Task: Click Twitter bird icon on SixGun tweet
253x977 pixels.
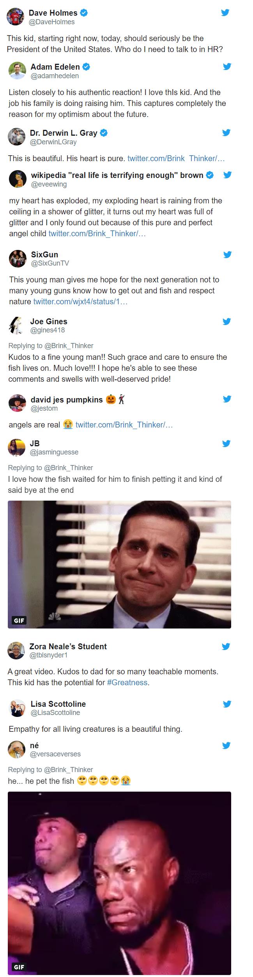Action: [227, 254]
